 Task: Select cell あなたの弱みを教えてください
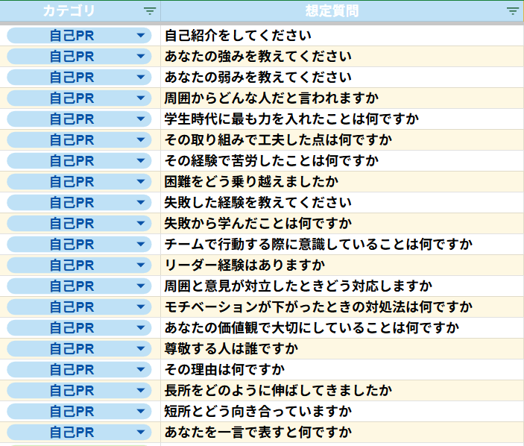[342, 78]
